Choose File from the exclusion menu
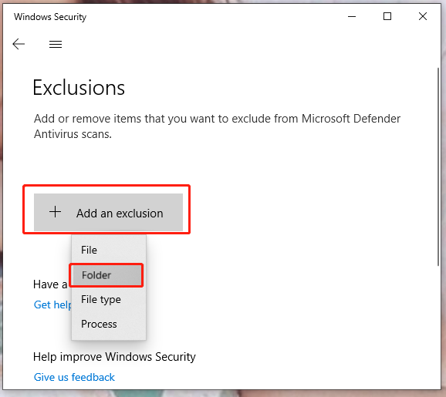 (x=108, y=250)
